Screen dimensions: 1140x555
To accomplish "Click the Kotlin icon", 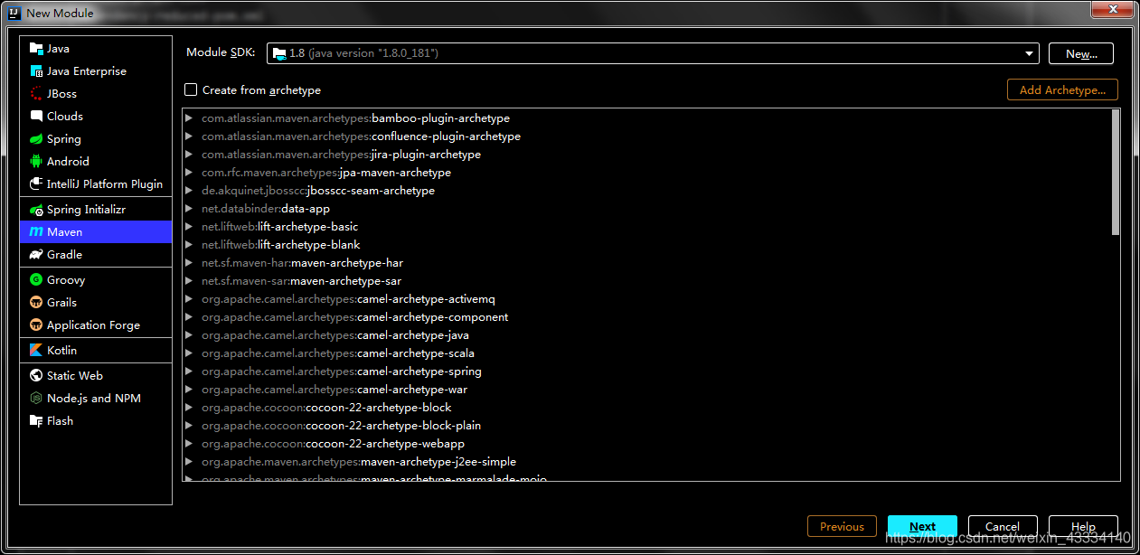I will 36,351.
